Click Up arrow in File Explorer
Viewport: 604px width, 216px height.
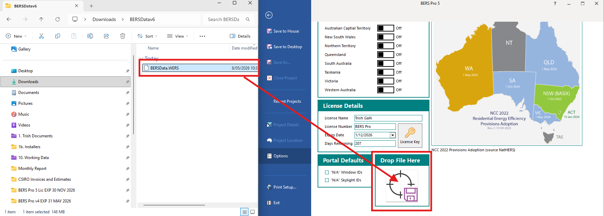pyautogui.click(x=41, y=19)
